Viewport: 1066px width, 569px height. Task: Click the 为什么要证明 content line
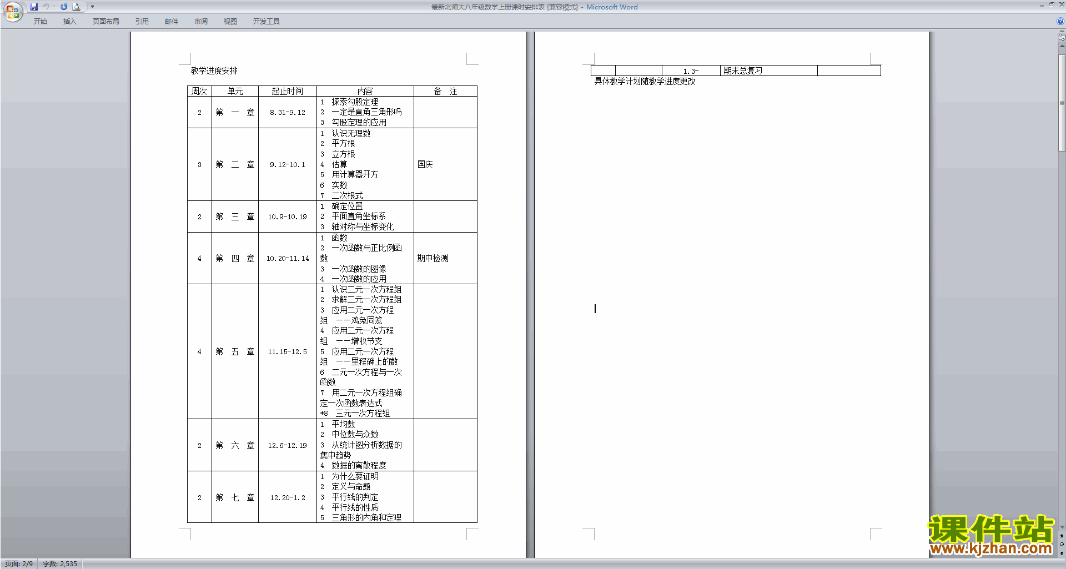355,477
